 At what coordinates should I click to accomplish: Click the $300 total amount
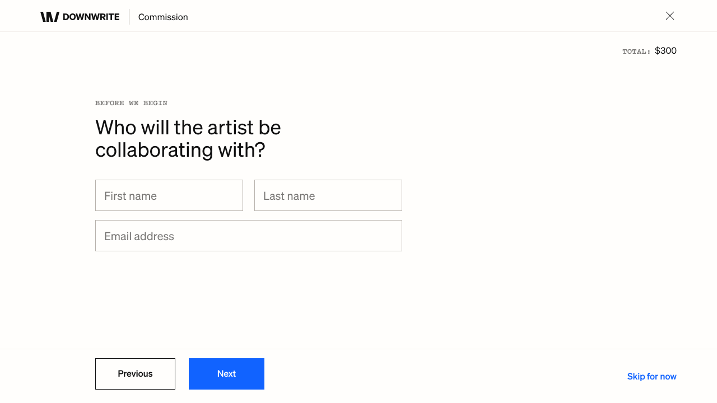point(665,50)
